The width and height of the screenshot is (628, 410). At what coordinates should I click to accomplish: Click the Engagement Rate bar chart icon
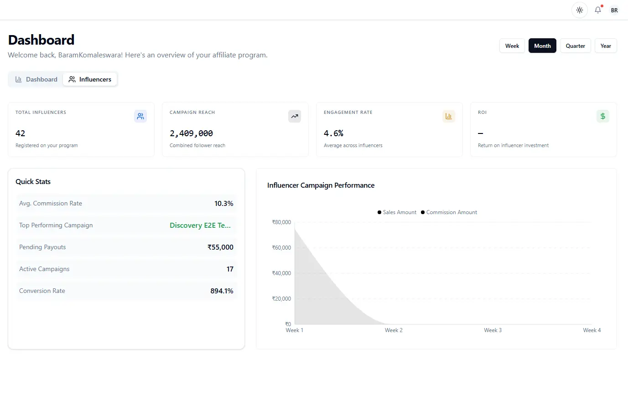(449, 116)
